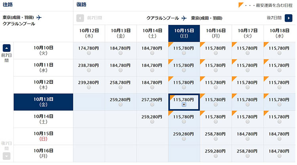The height and width of the screenshot is (165, 297).
Task: Select fare radio for outbound 10月12日, return 10月13日 (258,780円)
Action: (120, 87)
